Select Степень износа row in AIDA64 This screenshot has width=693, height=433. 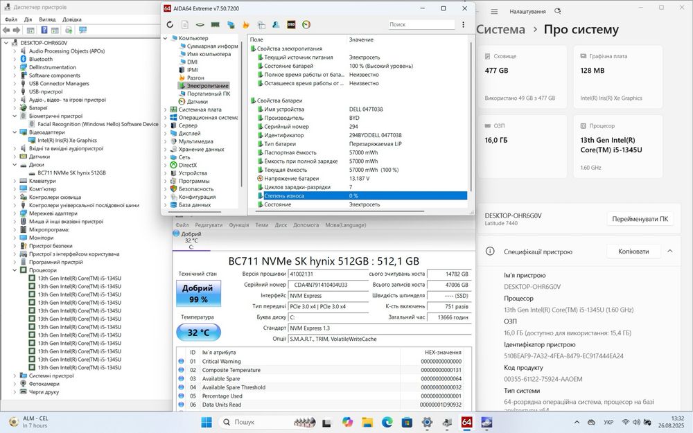point(362,196)
